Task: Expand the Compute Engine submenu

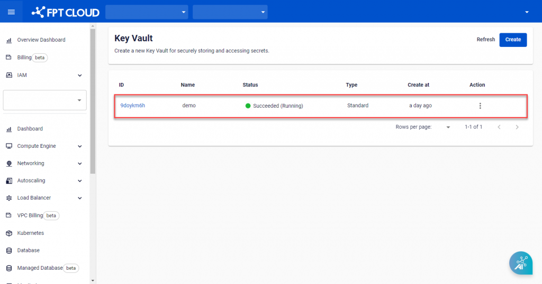Action: pyautogui.click(x=80, y=146)
